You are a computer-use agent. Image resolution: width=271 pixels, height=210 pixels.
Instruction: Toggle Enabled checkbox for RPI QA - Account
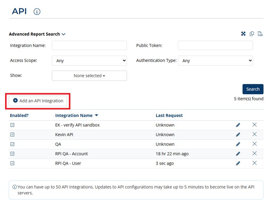tap(12, 154)
